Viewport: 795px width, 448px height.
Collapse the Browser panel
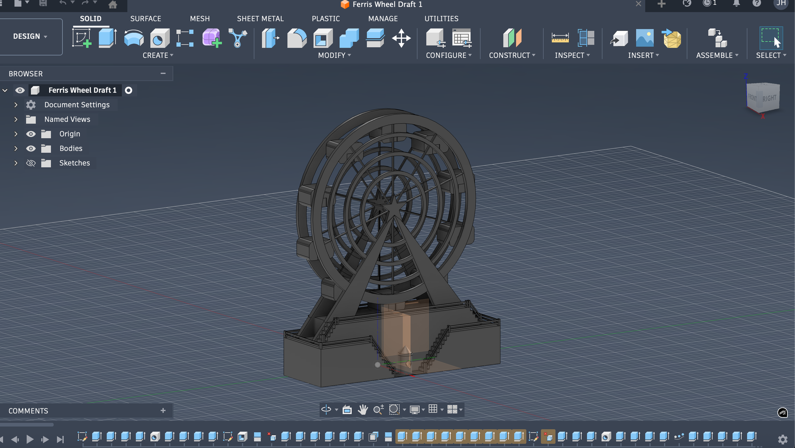pos(163,73)
